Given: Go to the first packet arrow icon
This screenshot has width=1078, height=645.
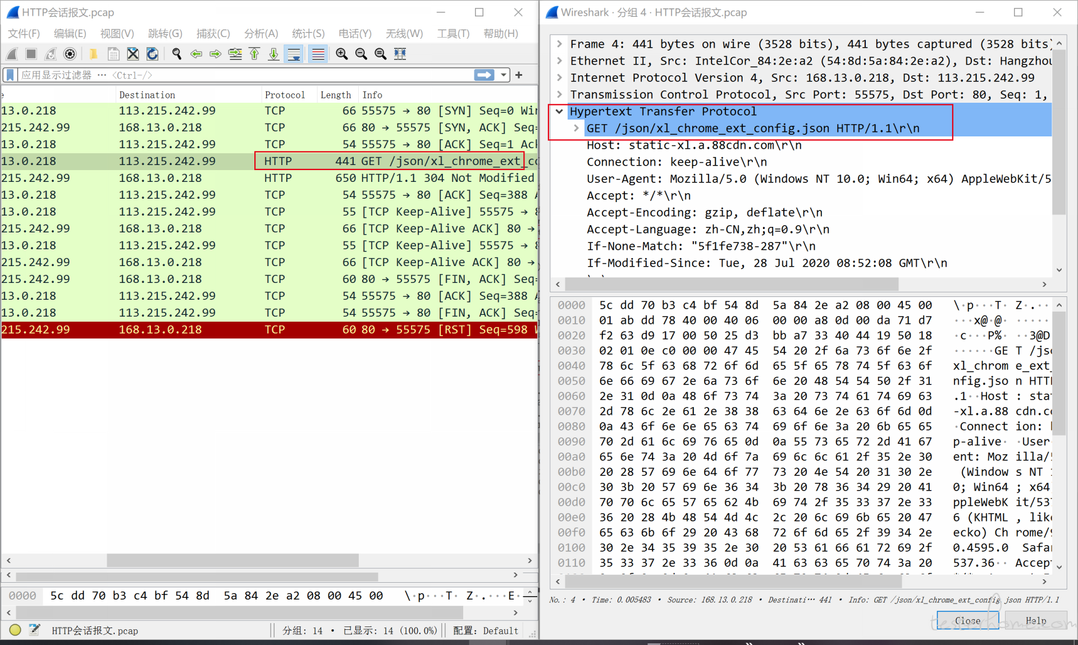Looking at the screenshot, I should click(x=254, y=54).
